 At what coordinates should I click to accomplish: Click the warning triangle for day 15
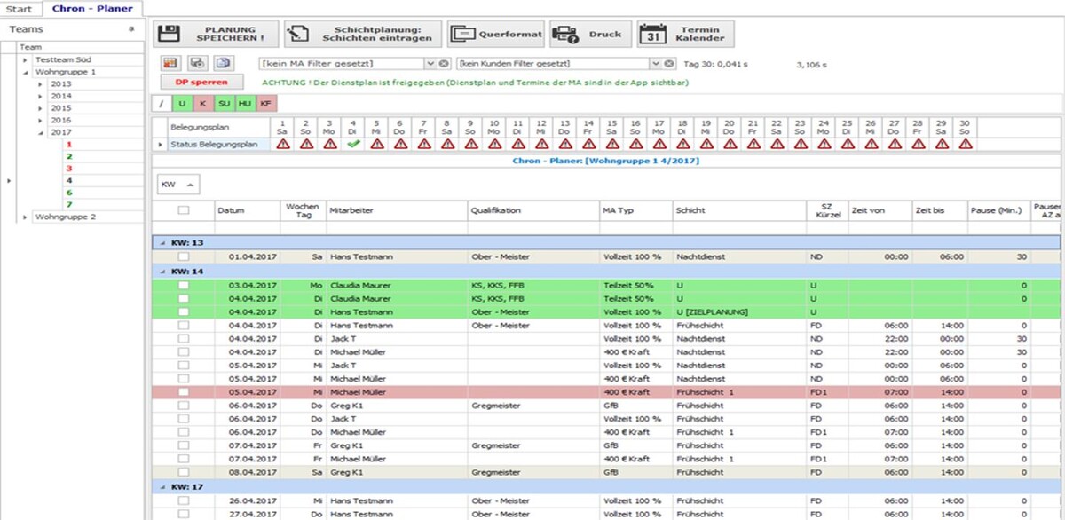tap(611, 144)
